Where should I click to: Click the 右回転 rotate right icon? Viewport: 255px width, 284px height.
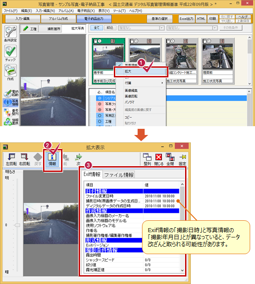(25, 159)
